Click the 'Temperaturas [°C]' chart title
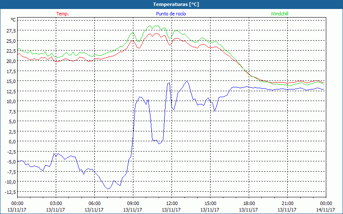The height and width of the screenshot is (214, 343). pyautogui.click(x=176, y=4)
